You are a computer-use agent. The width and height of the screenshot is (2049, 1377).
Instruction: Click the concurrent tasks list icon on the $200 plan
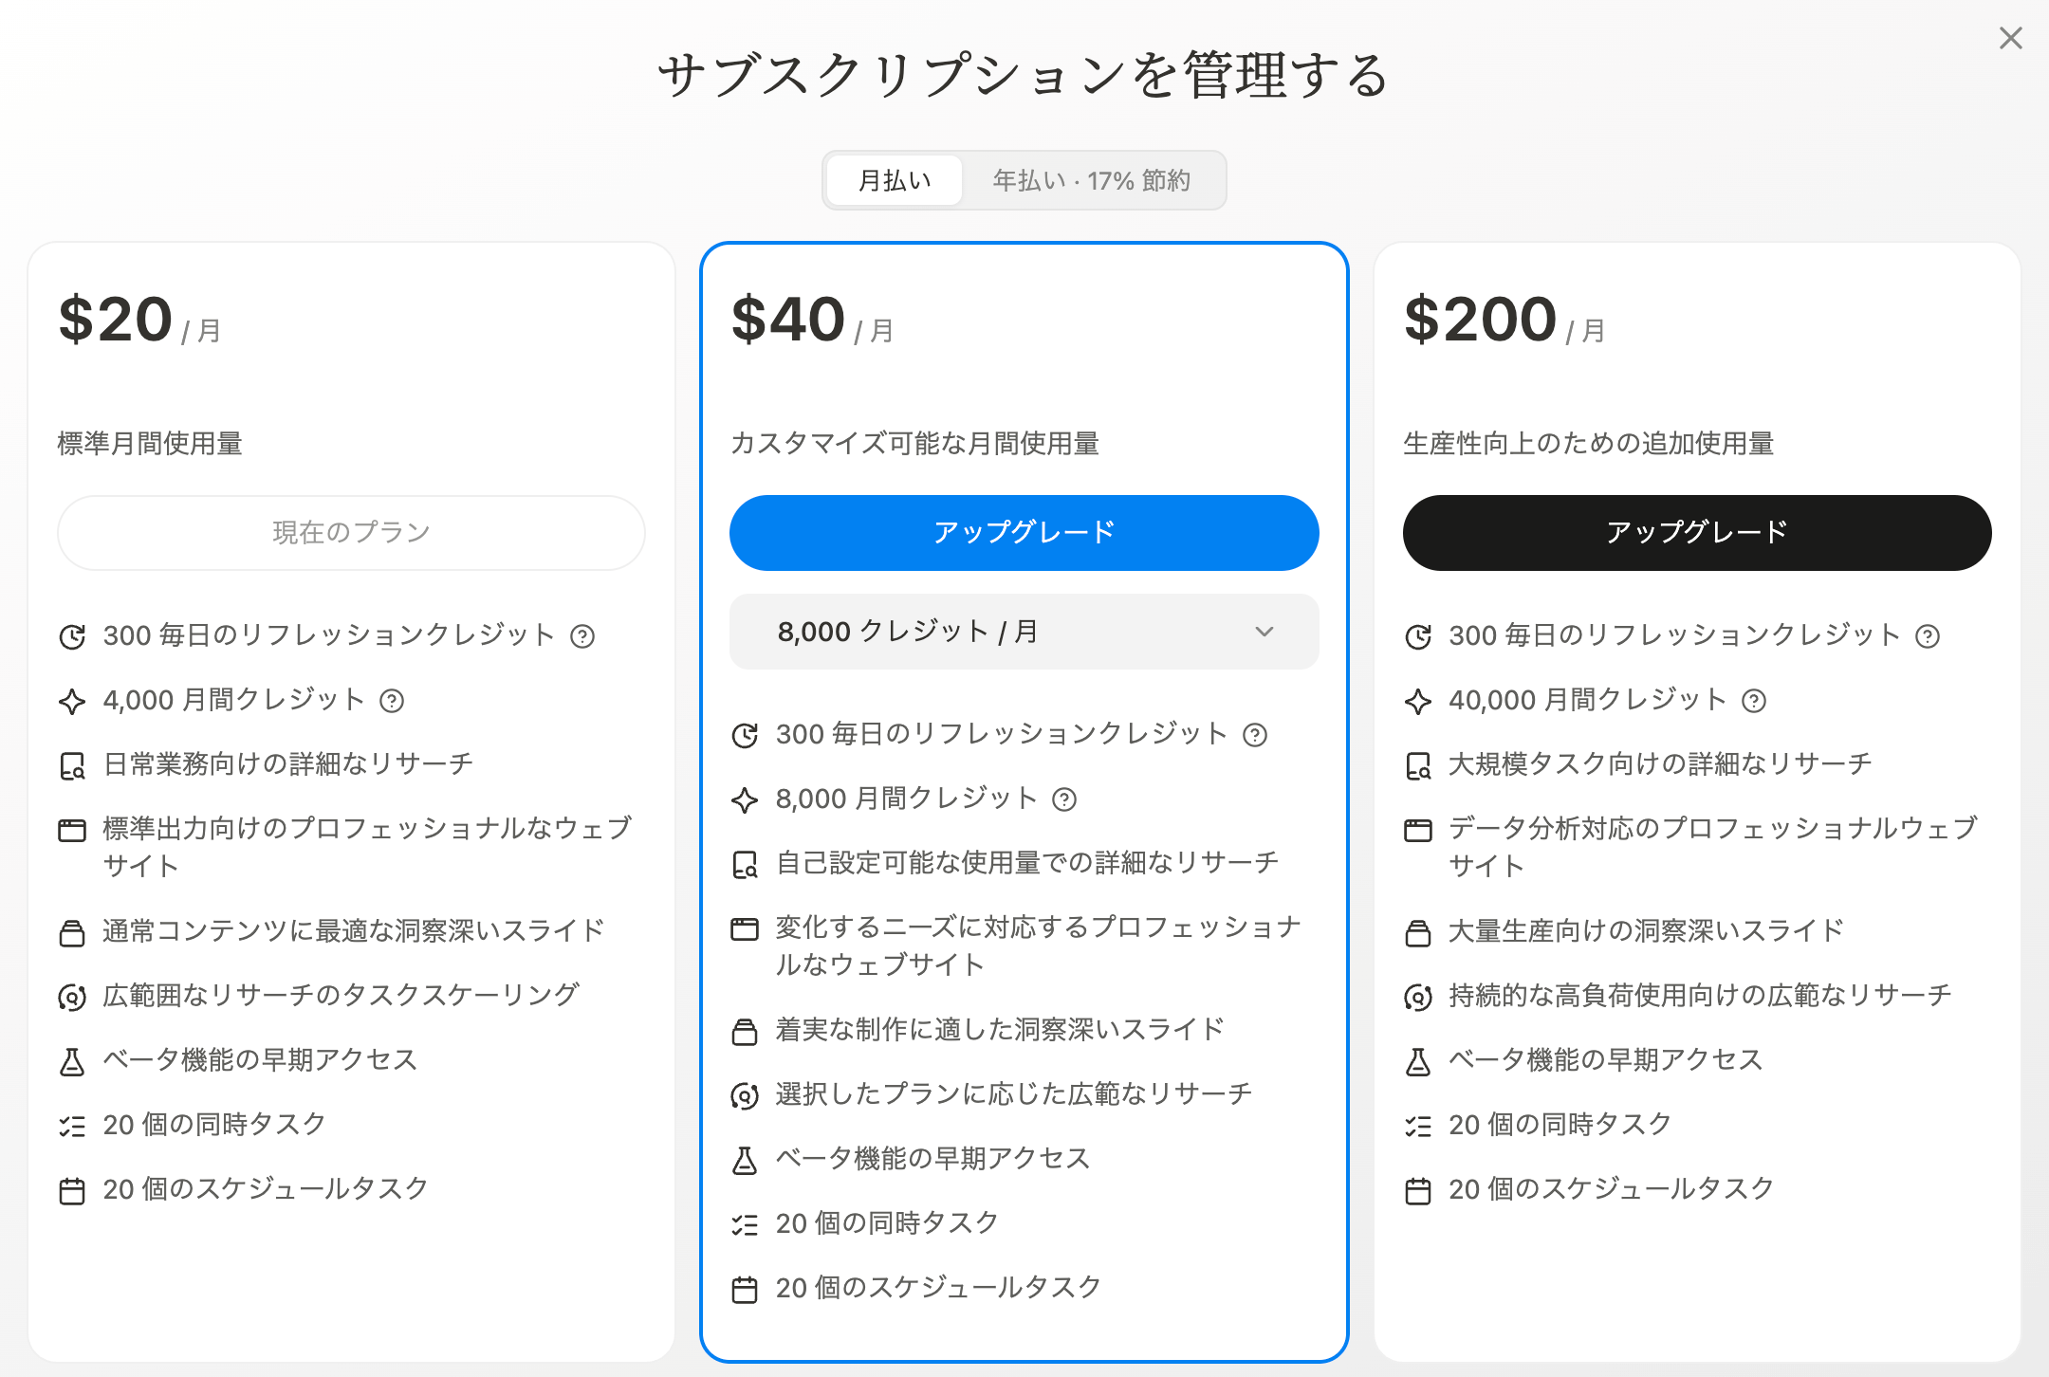point(1417,1125)
